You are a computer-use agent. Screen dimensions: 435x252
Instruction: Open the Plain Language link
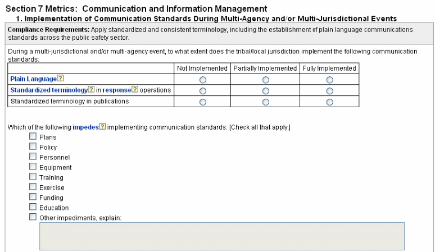coord(33,79)
